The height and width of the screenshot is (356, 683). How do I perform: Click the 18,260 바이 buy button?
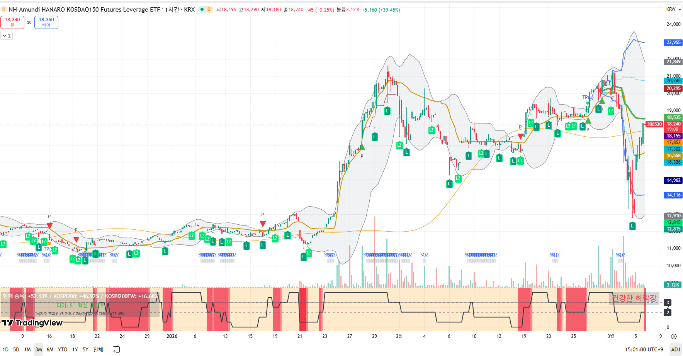click(46, 22)
